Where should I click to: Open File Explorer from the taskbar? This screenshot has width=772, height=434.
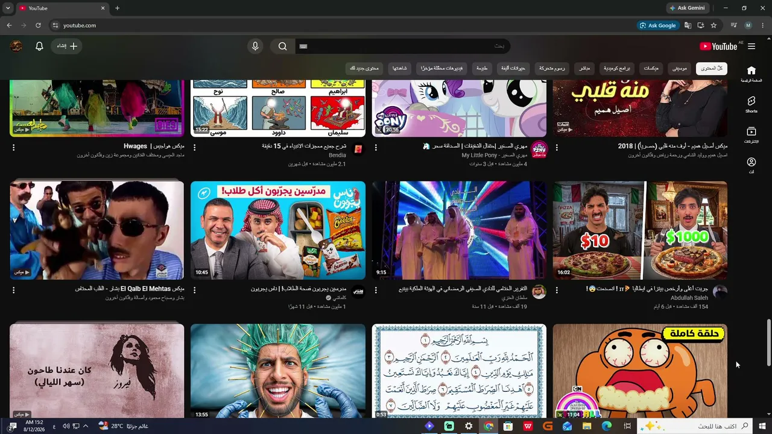[x=587, y=426]
